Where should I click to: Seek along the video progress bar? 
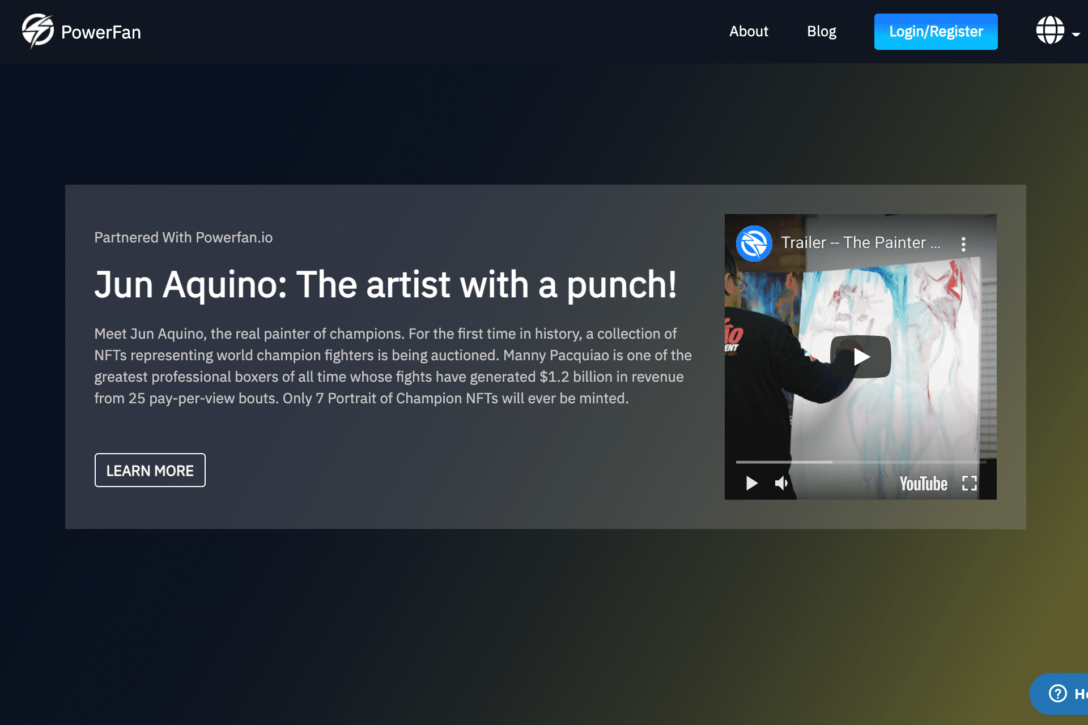click(x=860, y=462)
